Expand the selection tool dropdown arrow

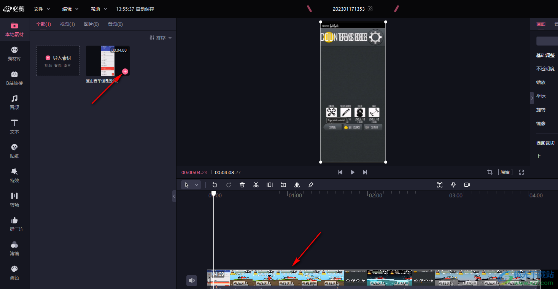tap(197, 185)
